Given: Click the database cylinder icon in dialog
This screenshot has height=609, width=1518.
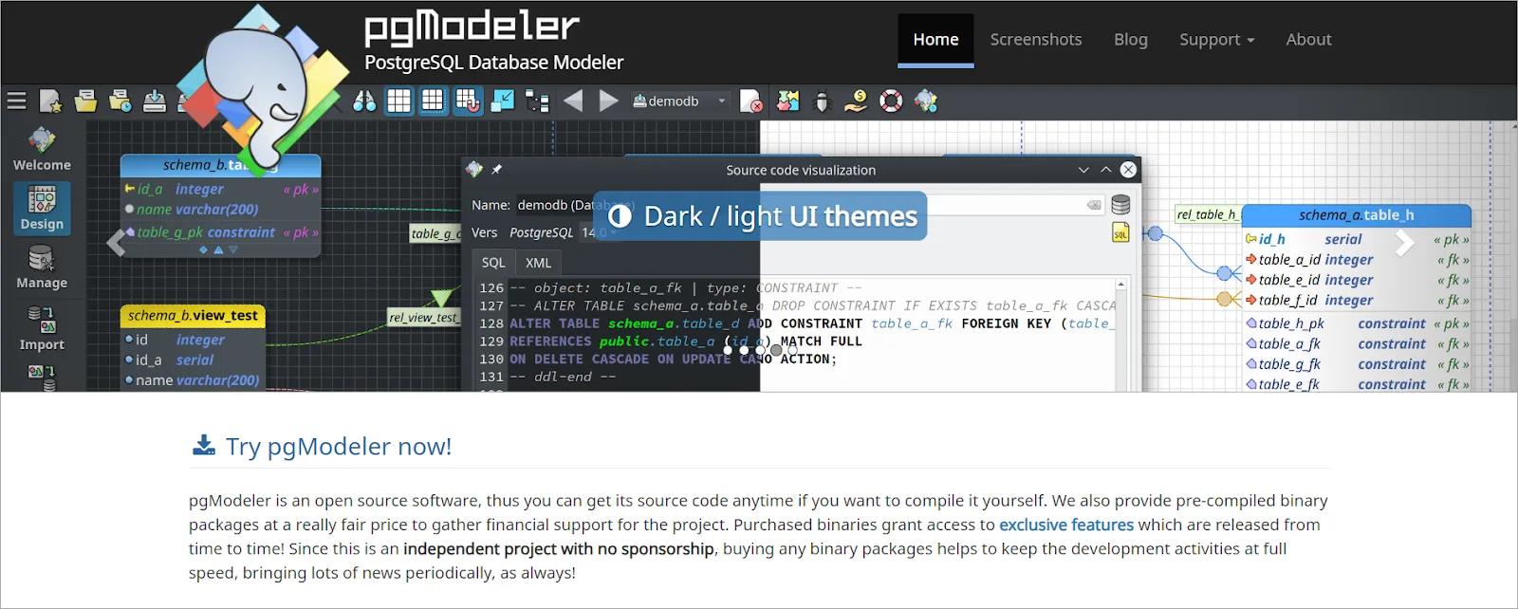Looking at the screenshot, I should coord(1120,205).
